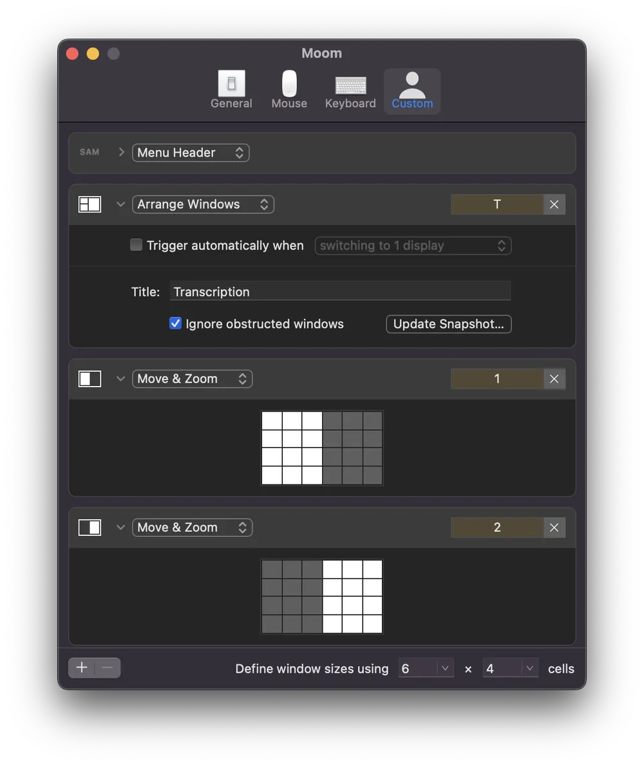Click the Transcription title field
The image size is (644, 766).
point(340,292)
